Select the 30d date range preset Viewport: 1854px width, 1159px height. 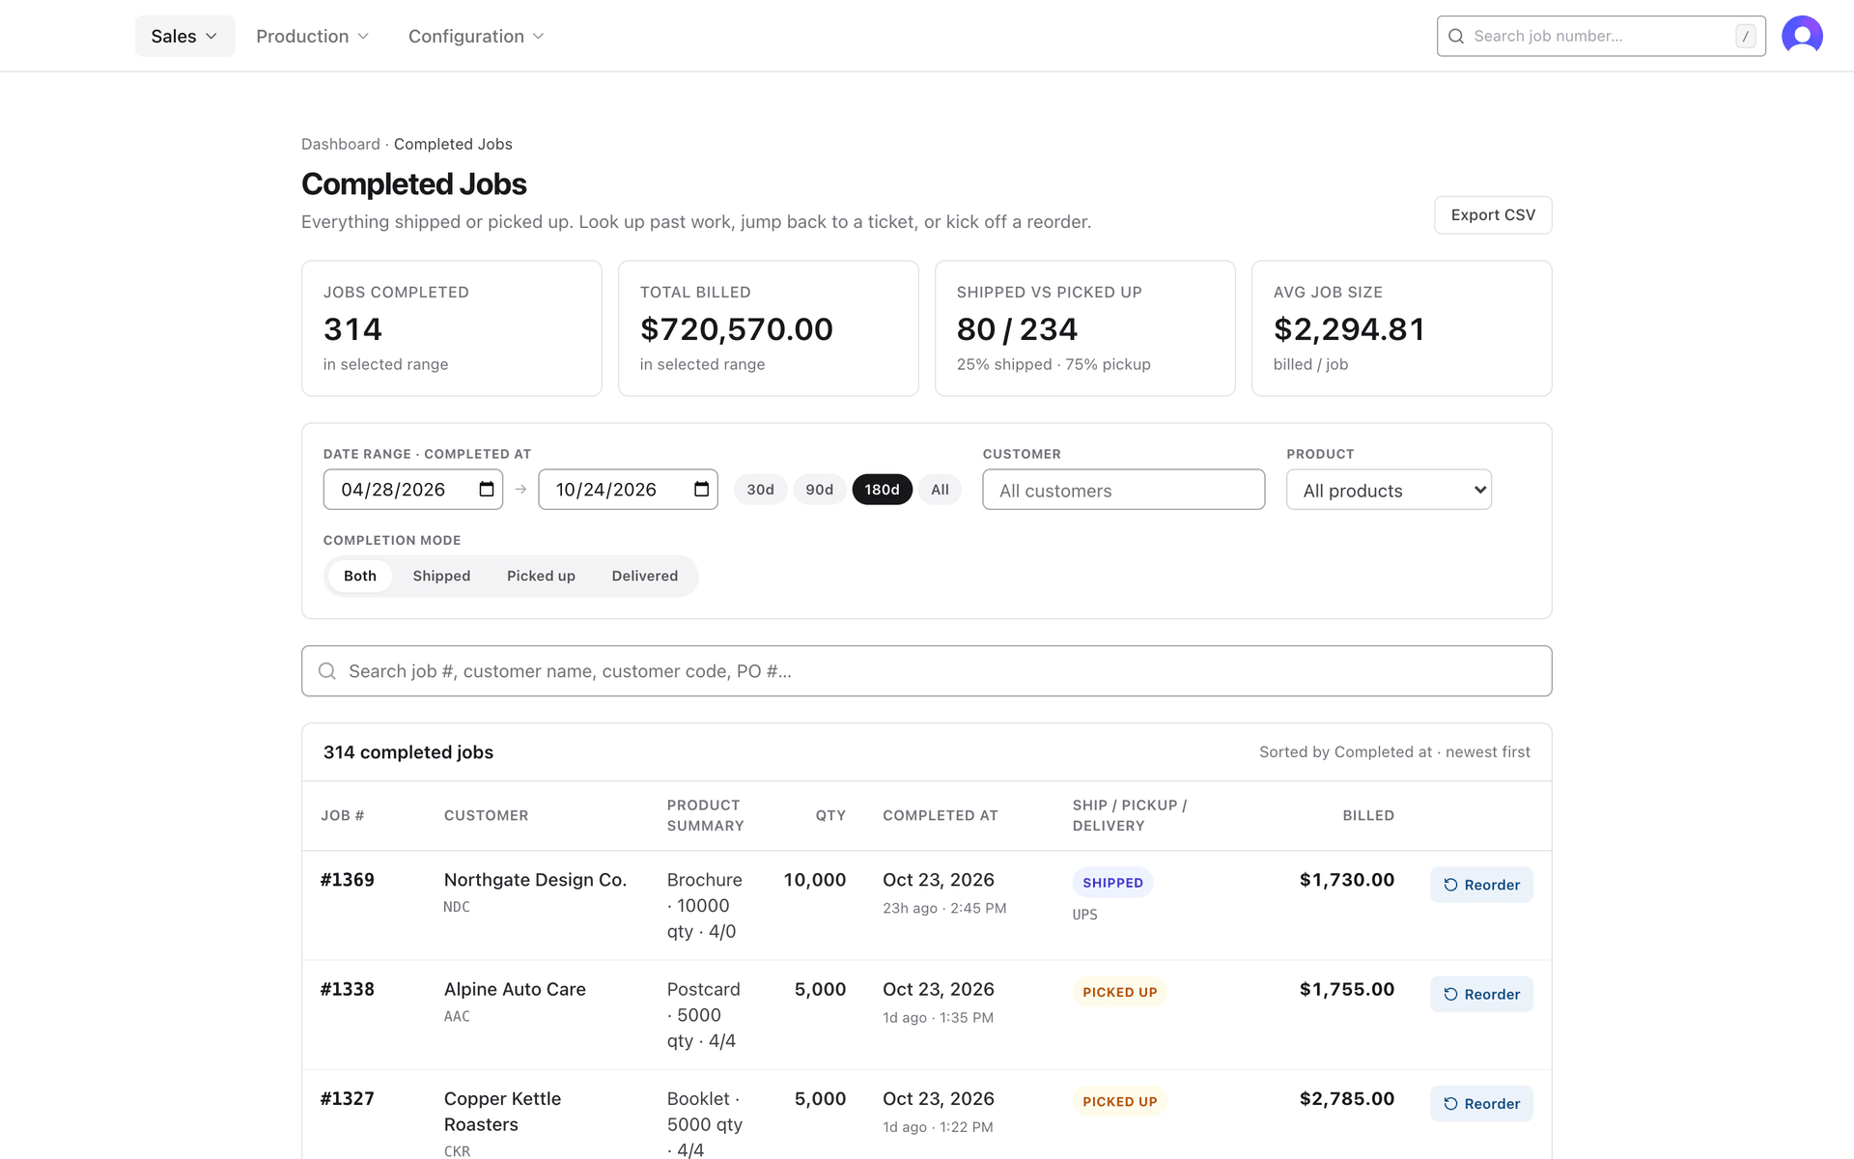pos(760,490)
